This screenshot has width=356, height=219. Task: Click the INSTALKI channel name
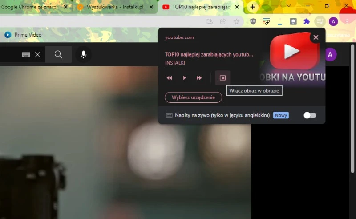(175, 63)
